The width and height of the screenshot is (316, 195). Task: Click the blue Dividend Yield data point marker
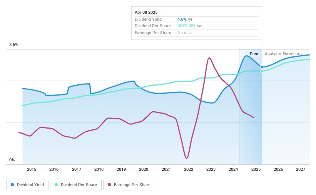click(x=262, y=67)
